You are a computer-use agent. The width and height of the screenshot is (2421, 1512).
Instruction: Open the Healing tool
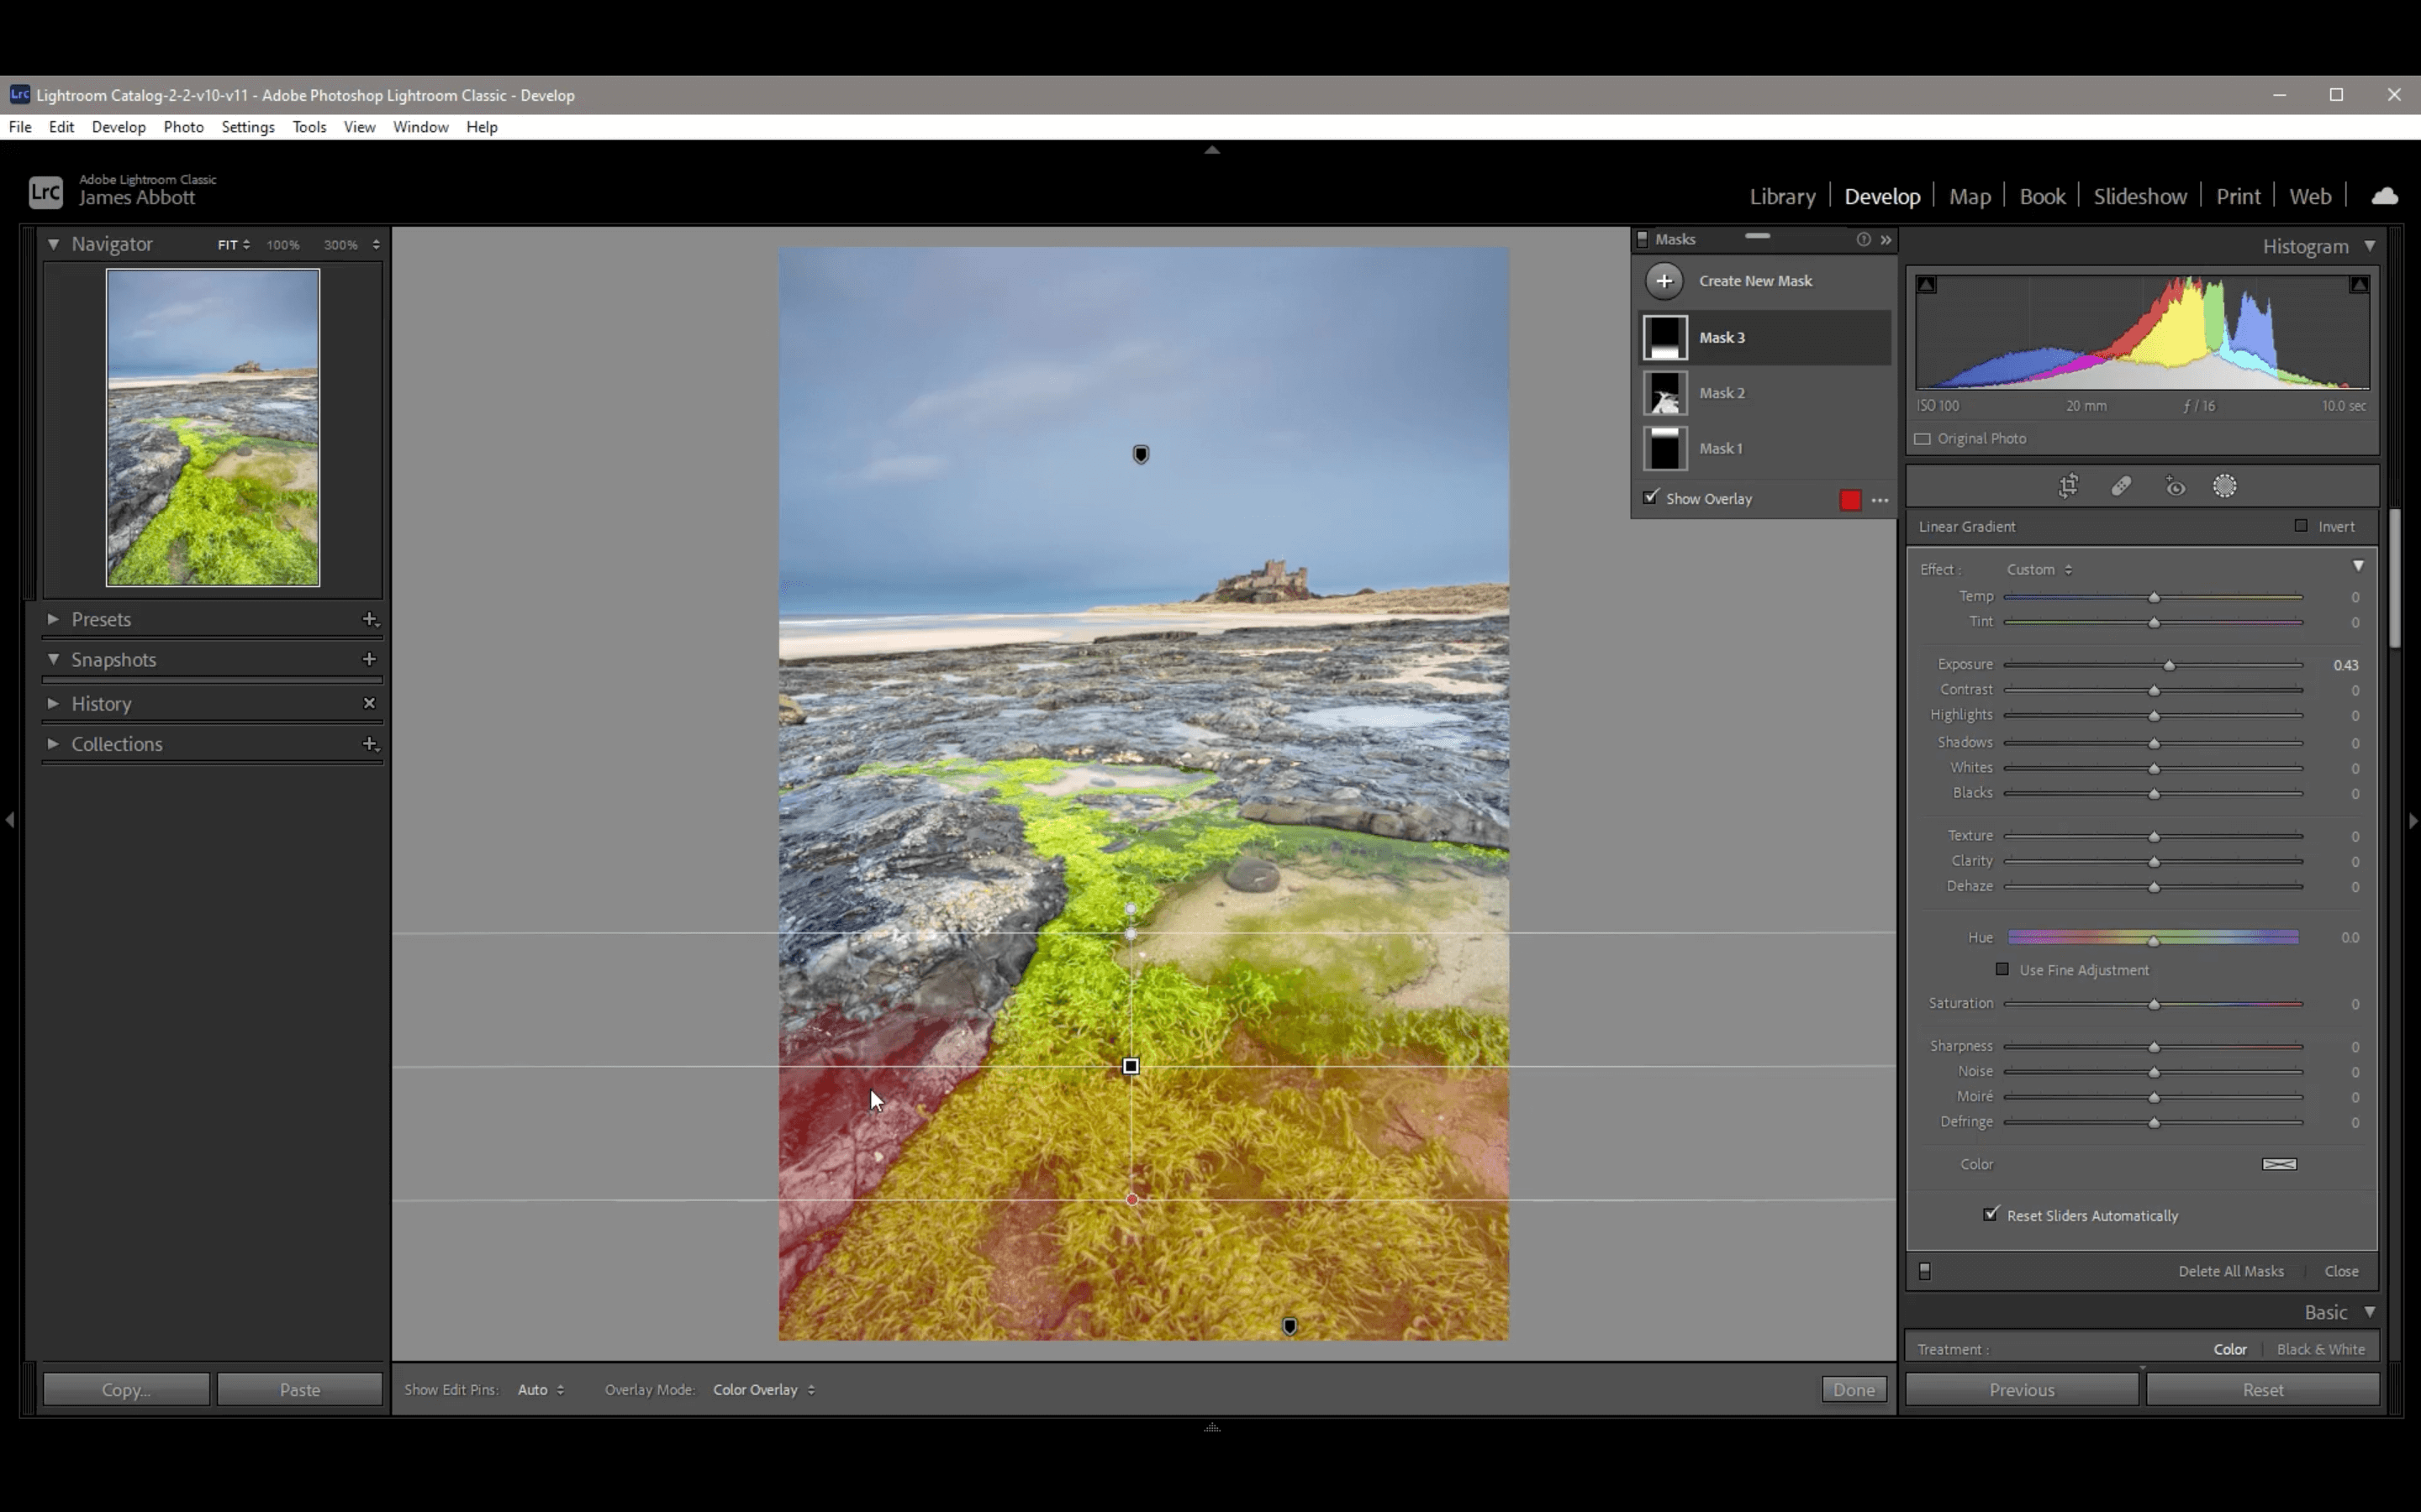[2122, 486]
